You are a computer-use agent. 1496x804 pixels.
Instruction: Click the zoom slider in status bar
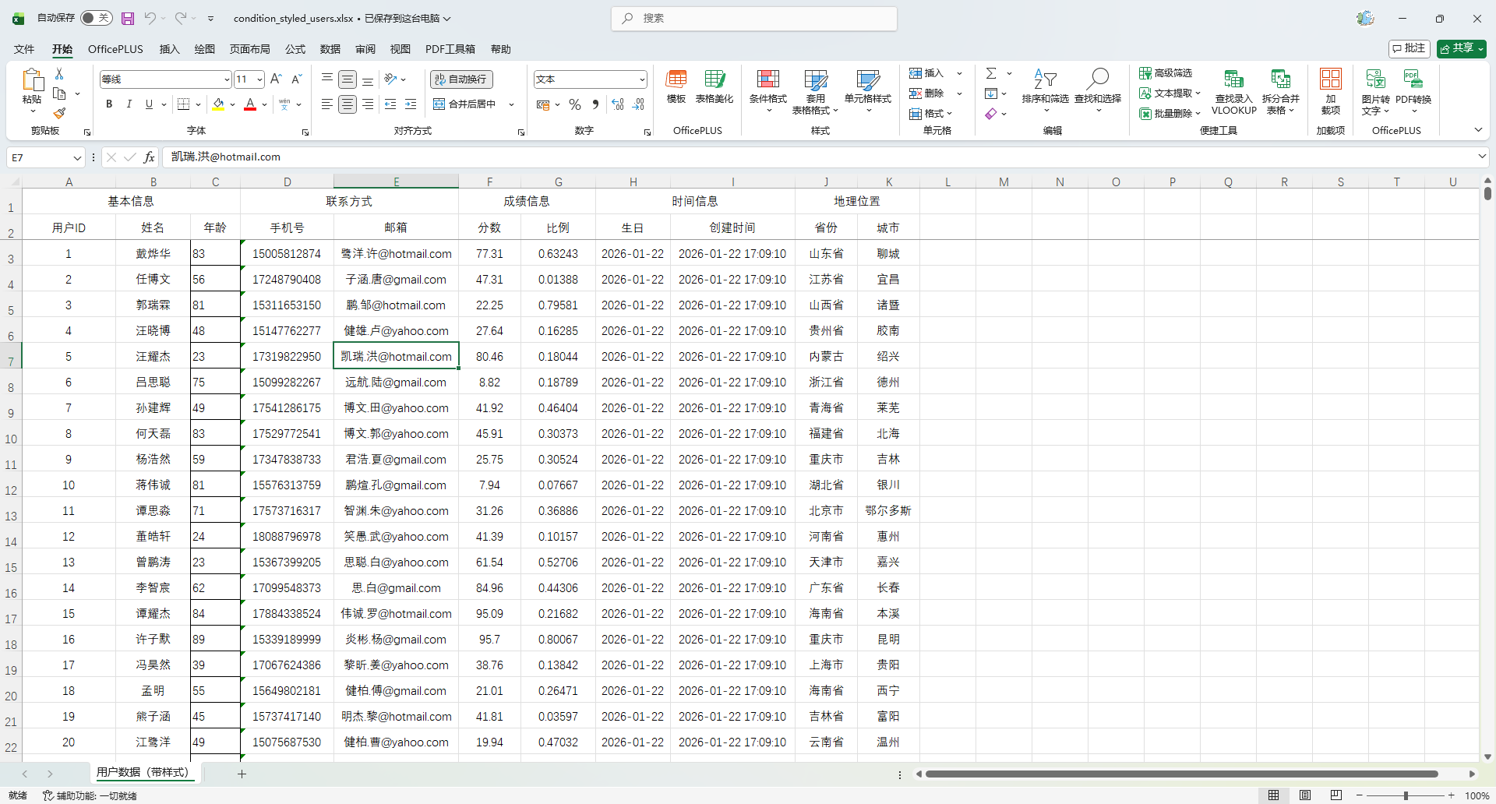pyautogui.click(x=1406, y=795)
